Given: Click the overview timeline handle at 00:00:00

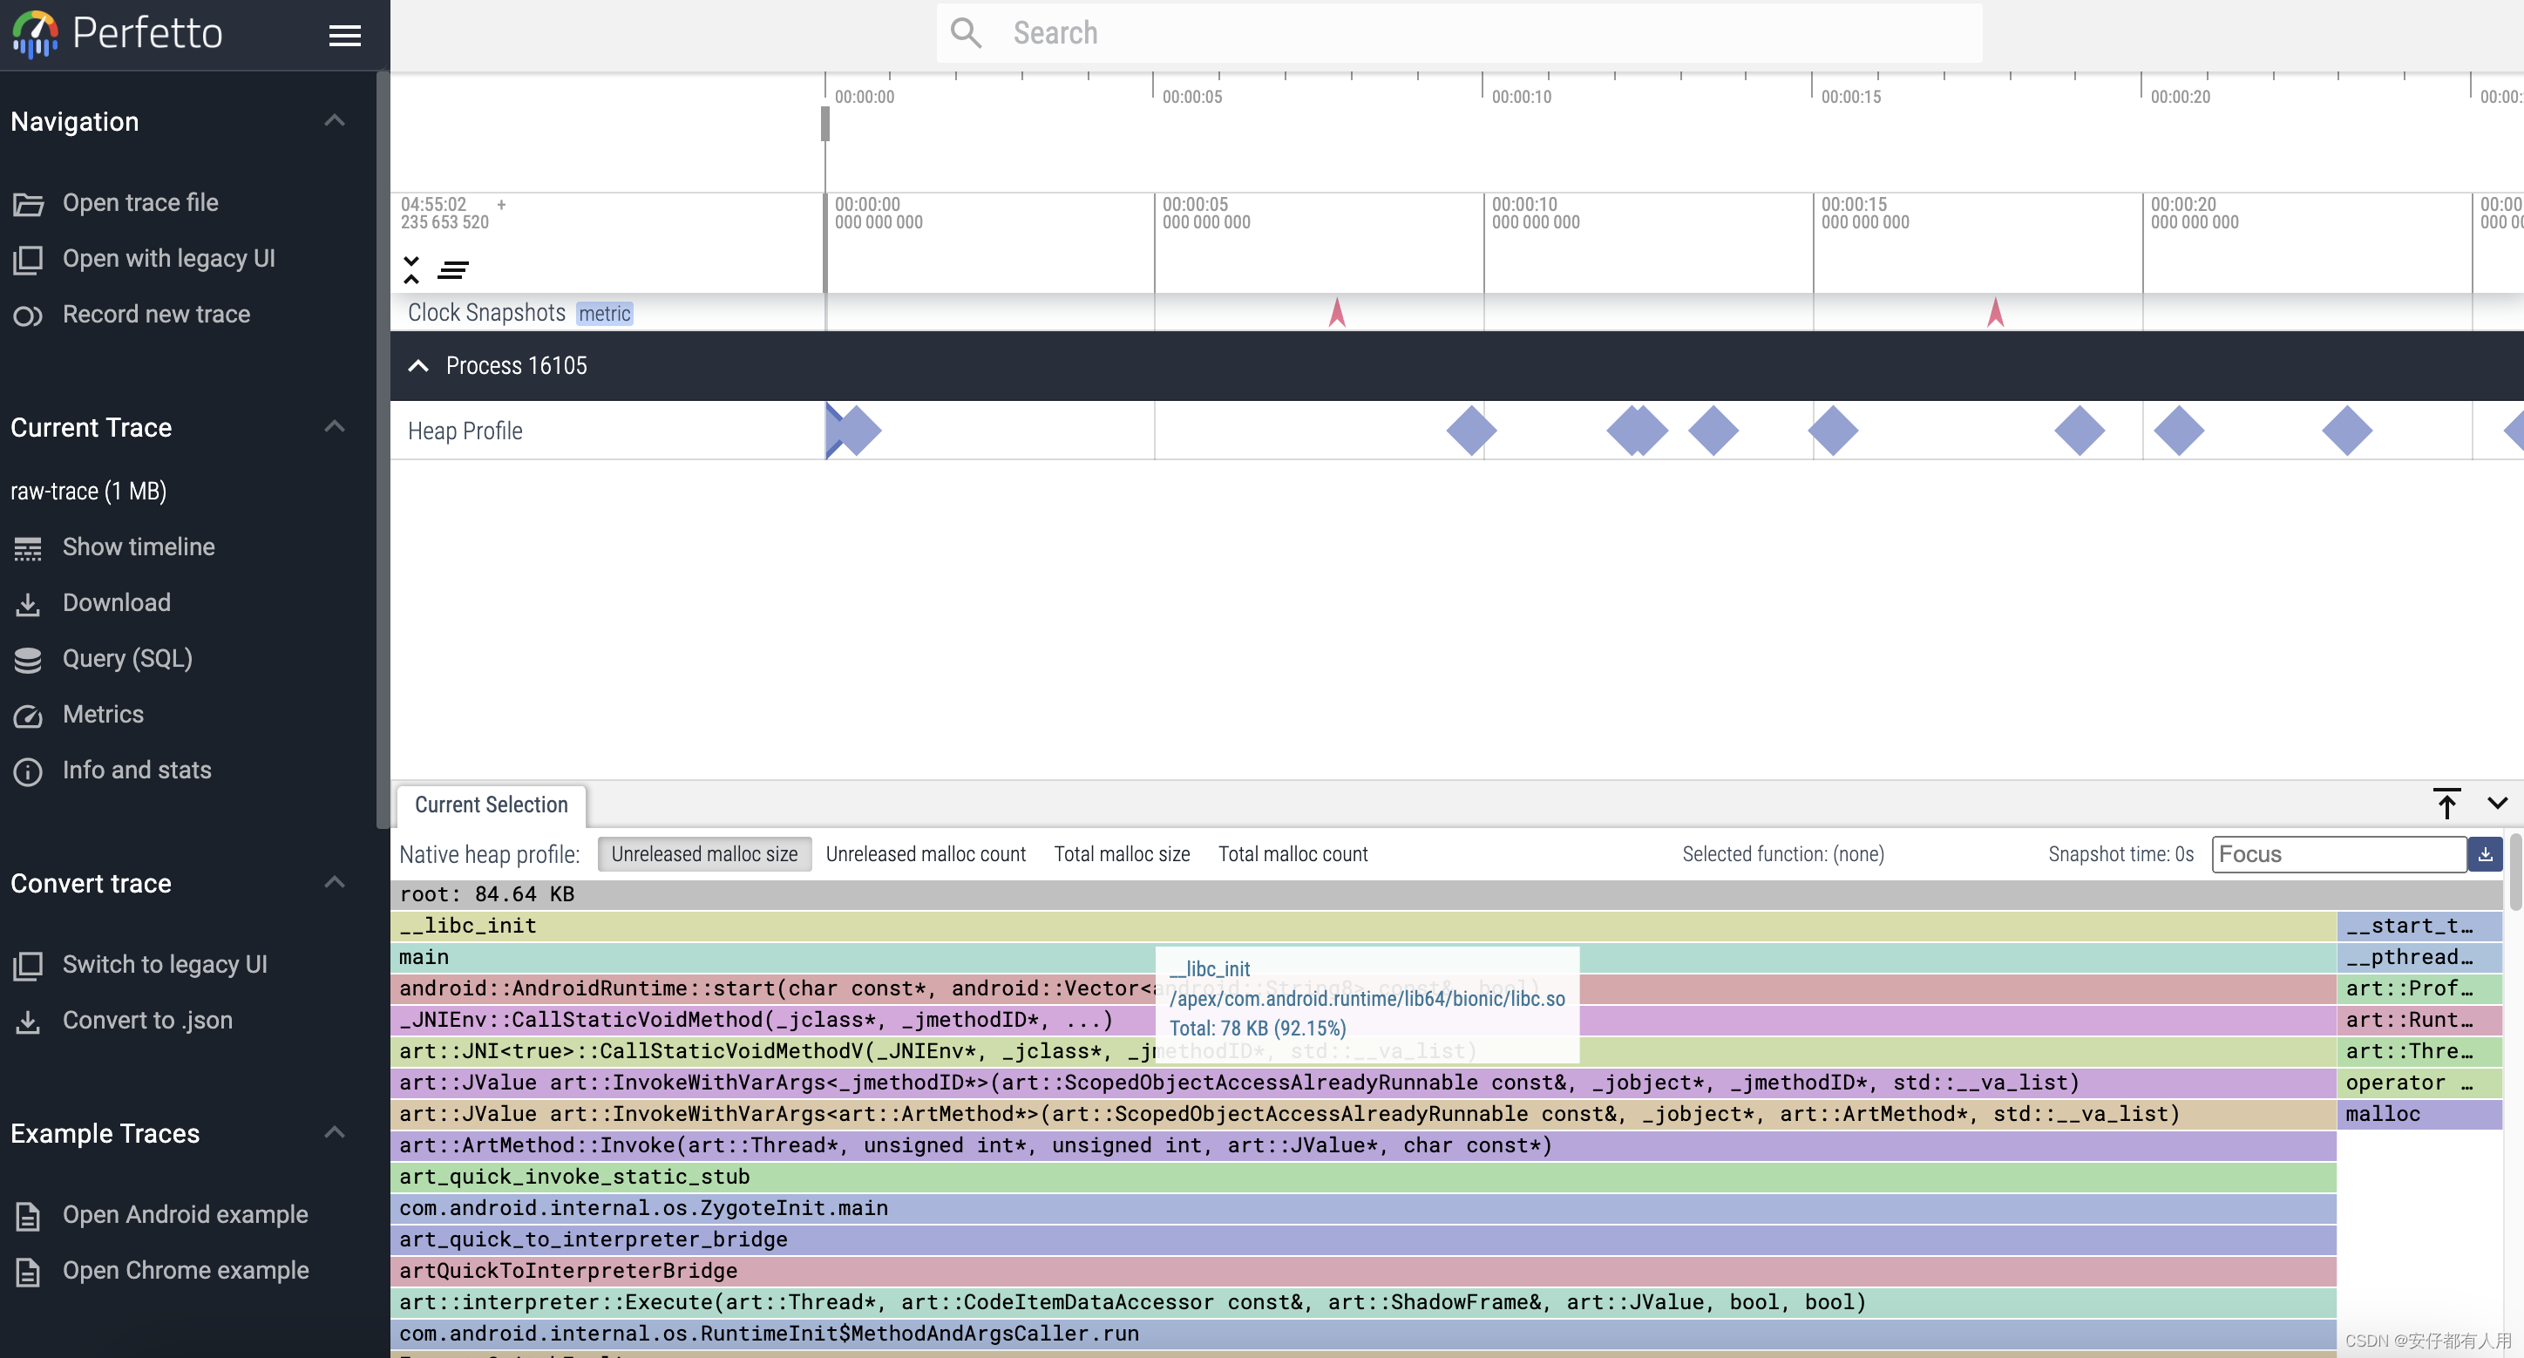Looking at the screenshot, I should tap(825, 124).
